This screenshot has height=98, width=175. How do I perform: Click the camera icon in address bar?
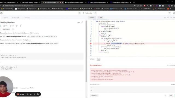[x=135, y=6]
